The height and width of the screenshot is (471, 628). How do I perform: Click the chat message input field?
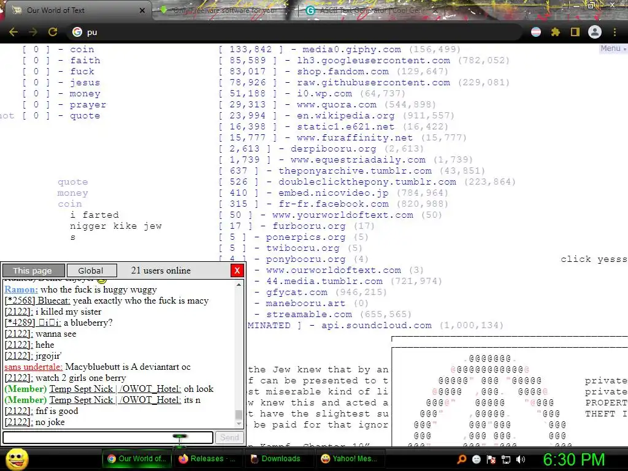(108, 437)
